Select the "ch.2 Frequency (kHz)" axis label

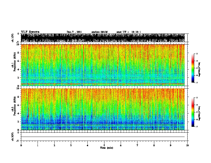[14, 106]
